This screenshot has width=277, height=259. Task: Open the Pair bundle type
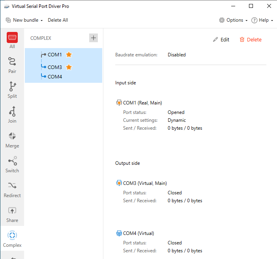click(12, 65)
